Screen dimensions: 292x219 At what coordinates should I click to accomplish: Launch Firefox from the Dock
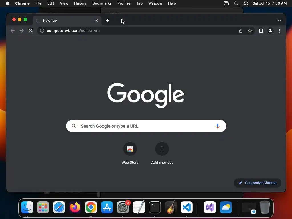tap(75, 207)
